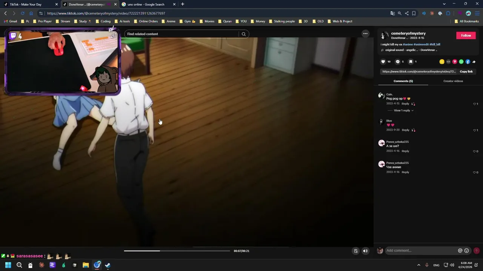Repost using the yellow repost icon

442,62
